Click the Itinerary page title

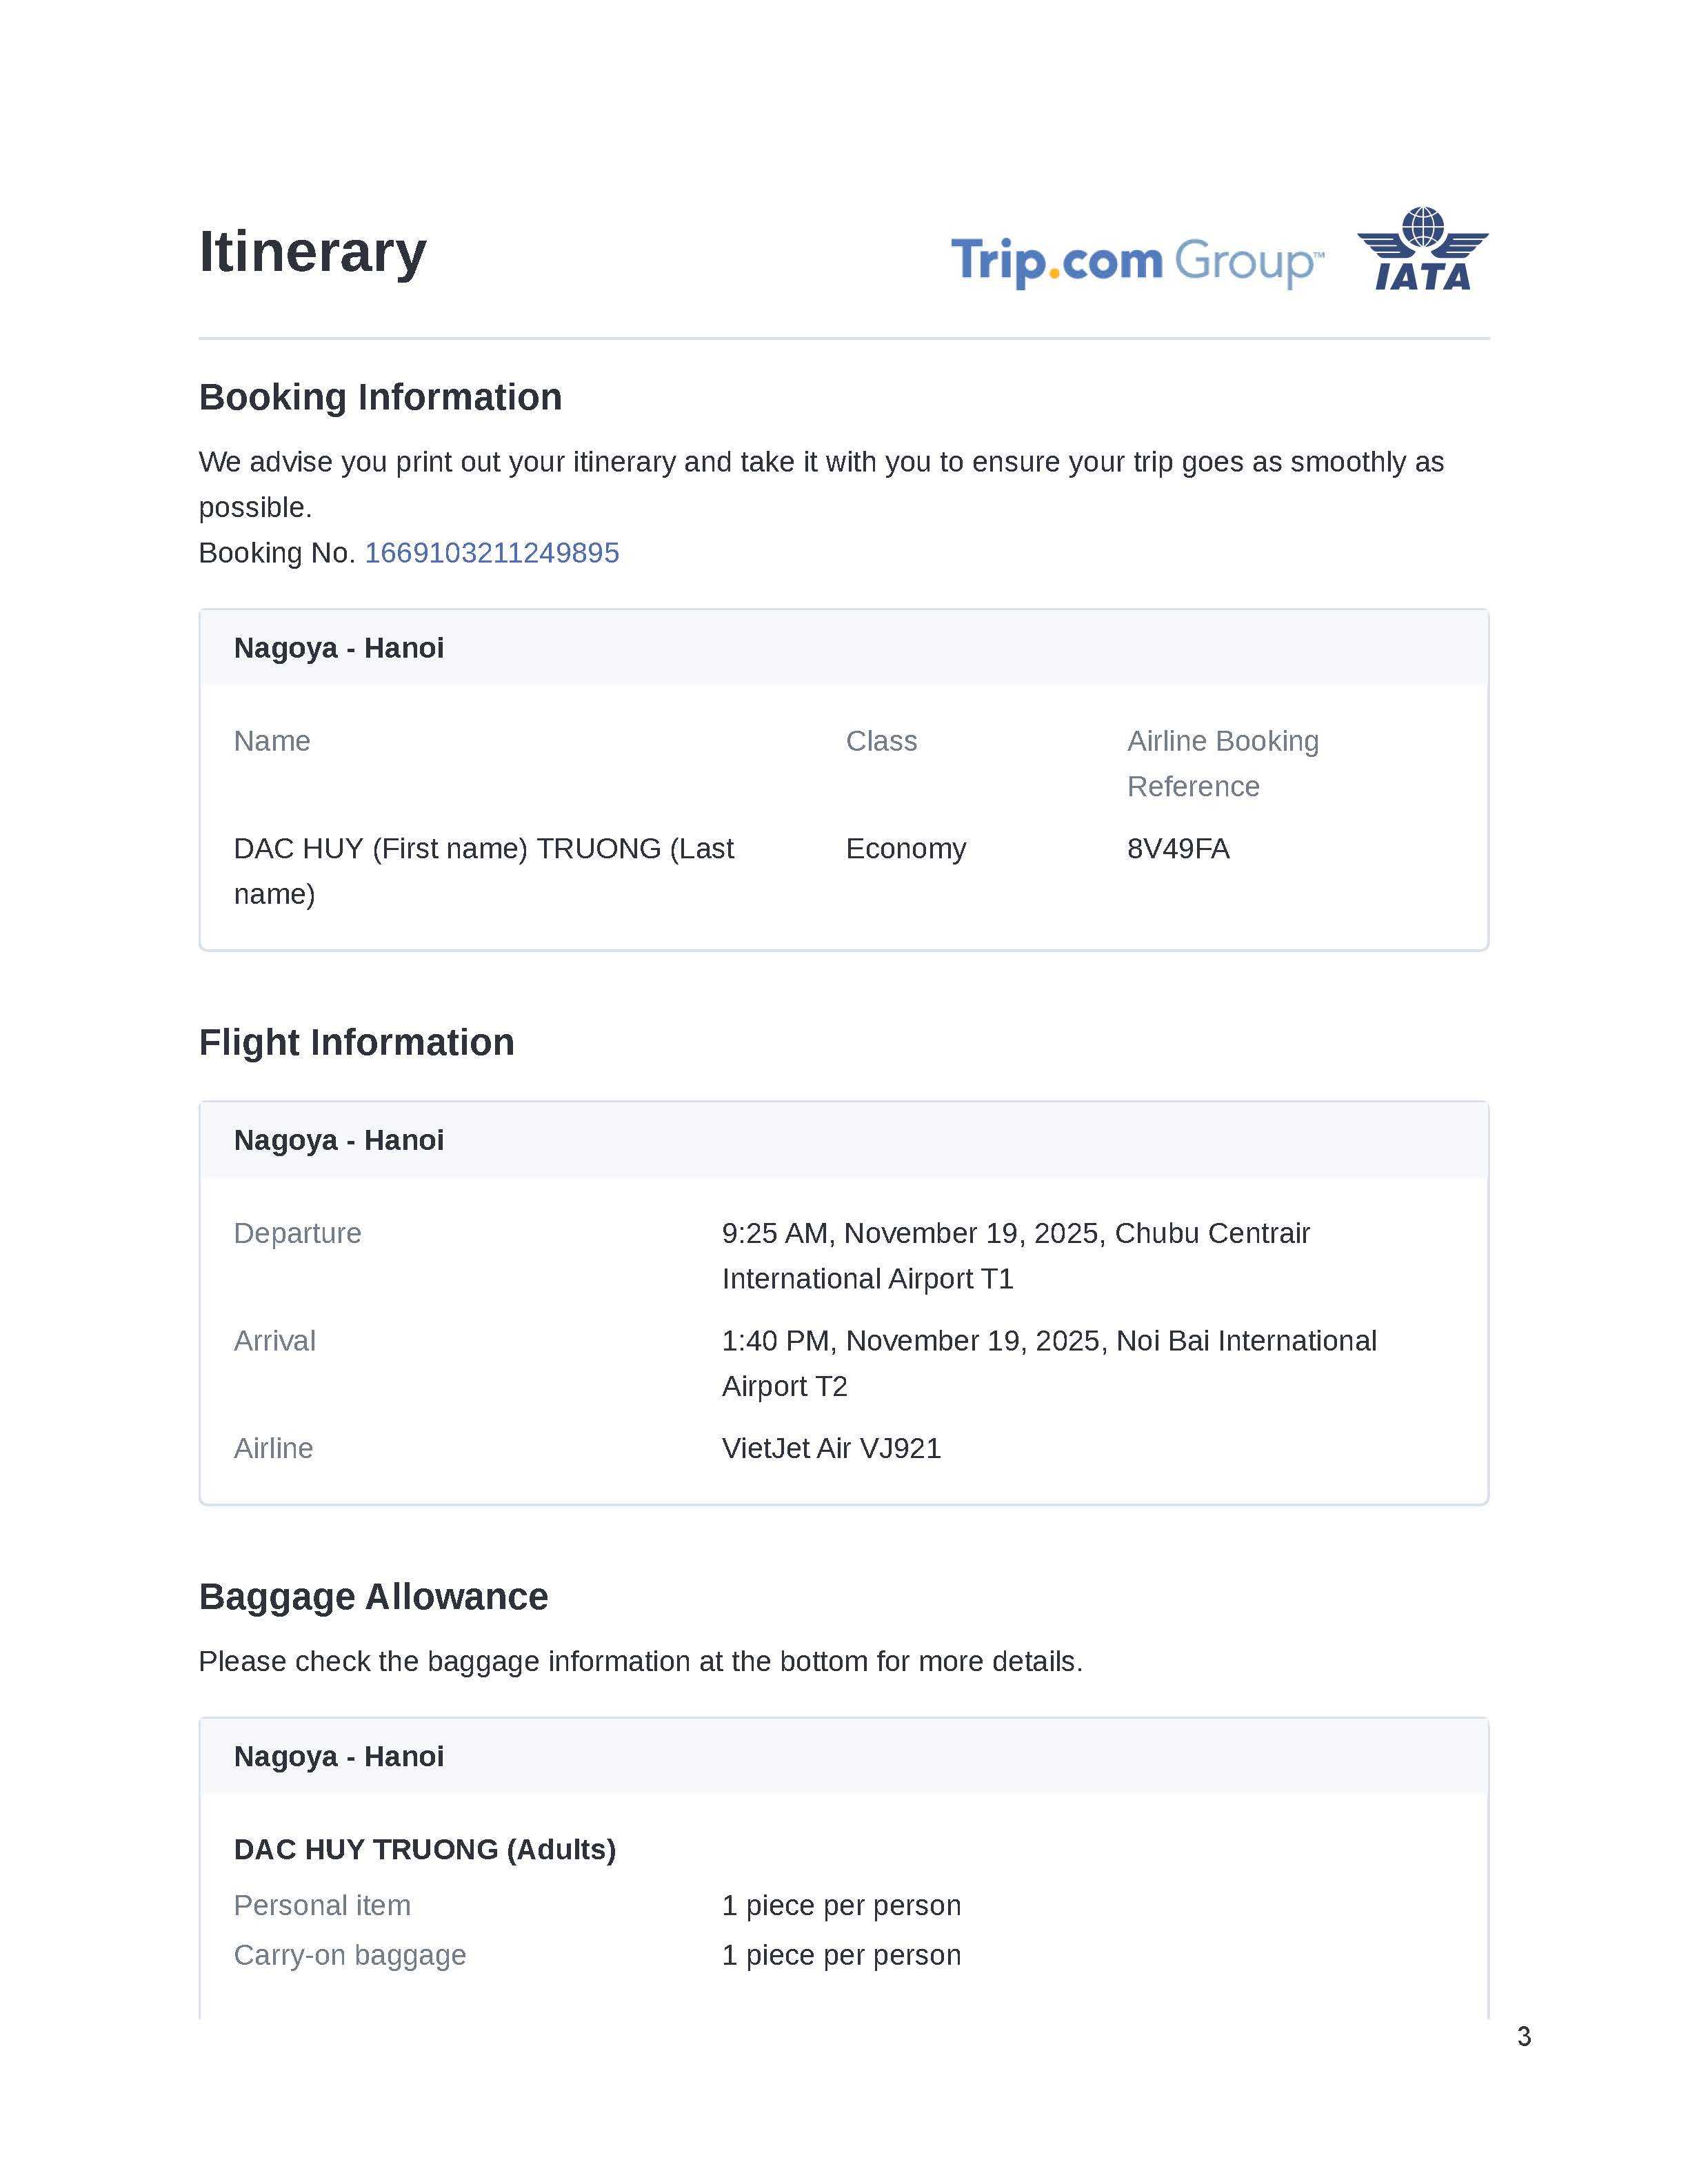coord(313,251)
